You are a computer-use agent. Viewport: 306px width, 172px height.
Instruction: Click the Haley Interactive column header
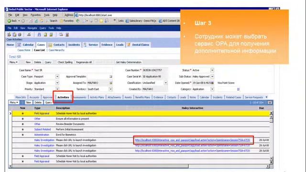coord(192,108)
